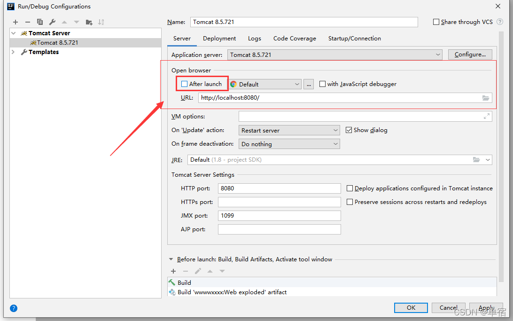Move the Before launch task up
This screenshot has width=513, height=321.
pos(210,271)
